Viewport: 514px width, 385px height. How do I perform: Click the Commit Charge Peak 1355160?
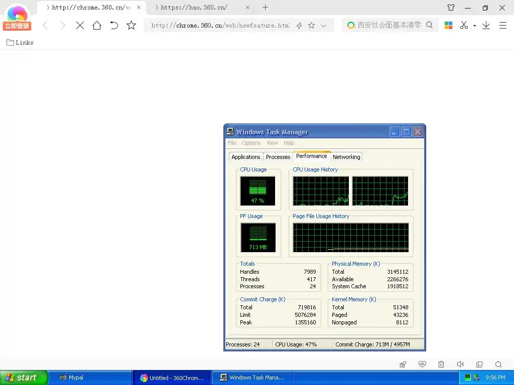305,322
